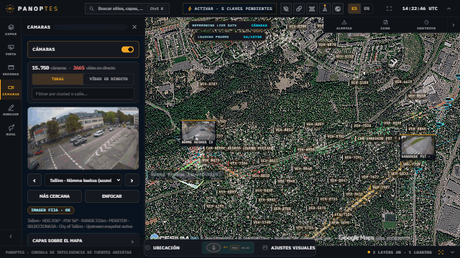Viewport: 460px width, 258px height.
Task: Open the Contexto tab
Action: click(x=426, y=25)
